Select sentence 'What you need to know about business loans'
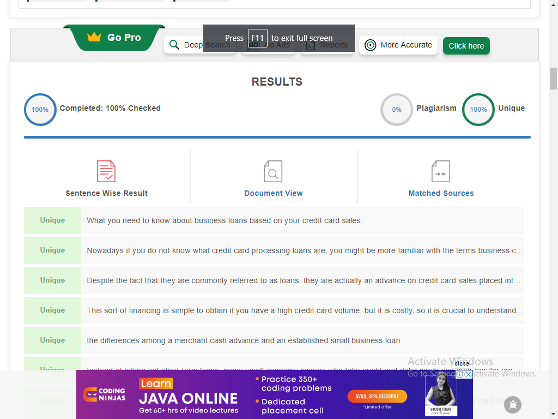The image size is (558, 419). (302, 220)
